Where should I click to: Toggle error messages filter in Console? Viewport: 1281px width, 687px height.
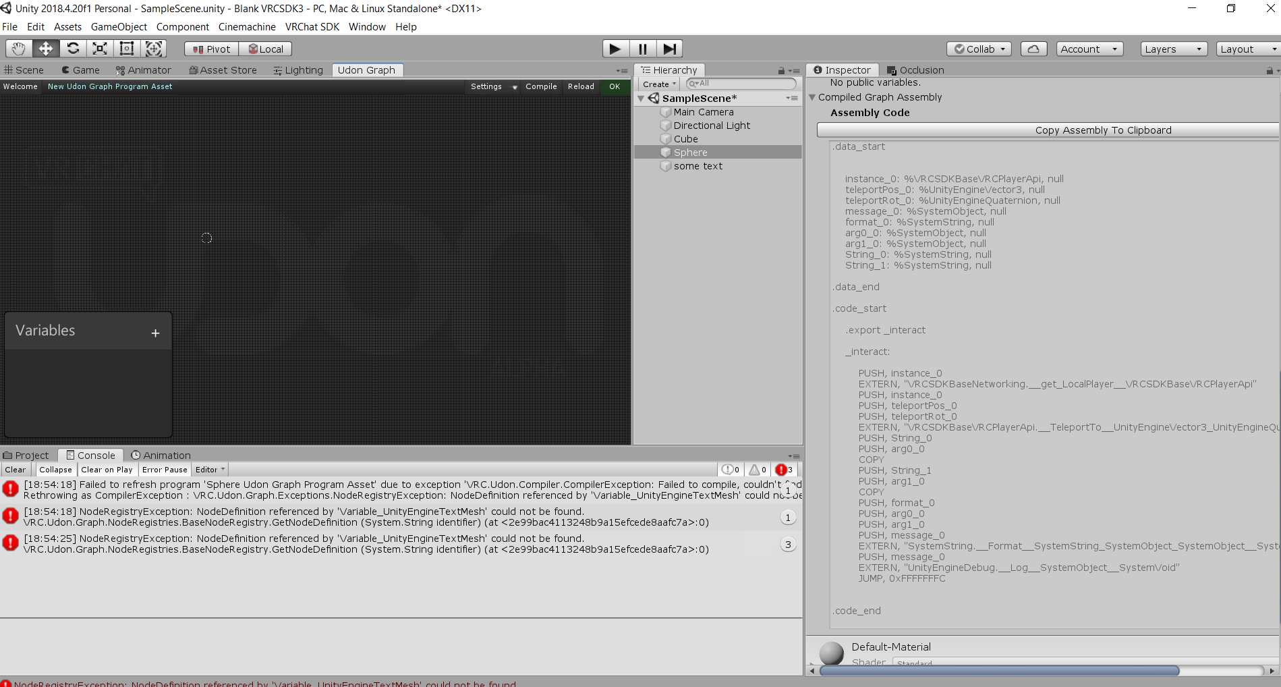tap(785, 470)
